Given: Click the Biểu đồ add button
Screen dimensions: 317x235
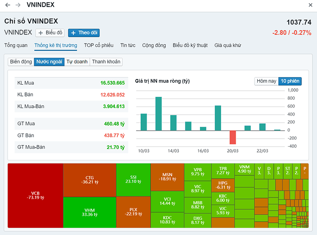Looking at the screenshot, I should point(50,33).
